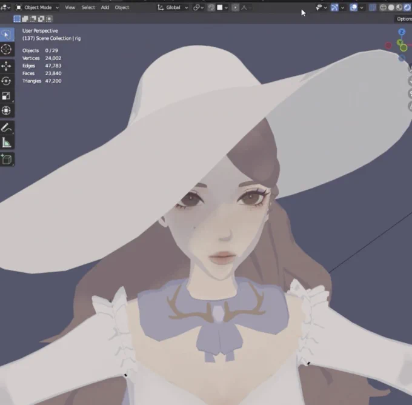Click the Options button
This screenshot has height=405, width=412.
coord(404,19)
